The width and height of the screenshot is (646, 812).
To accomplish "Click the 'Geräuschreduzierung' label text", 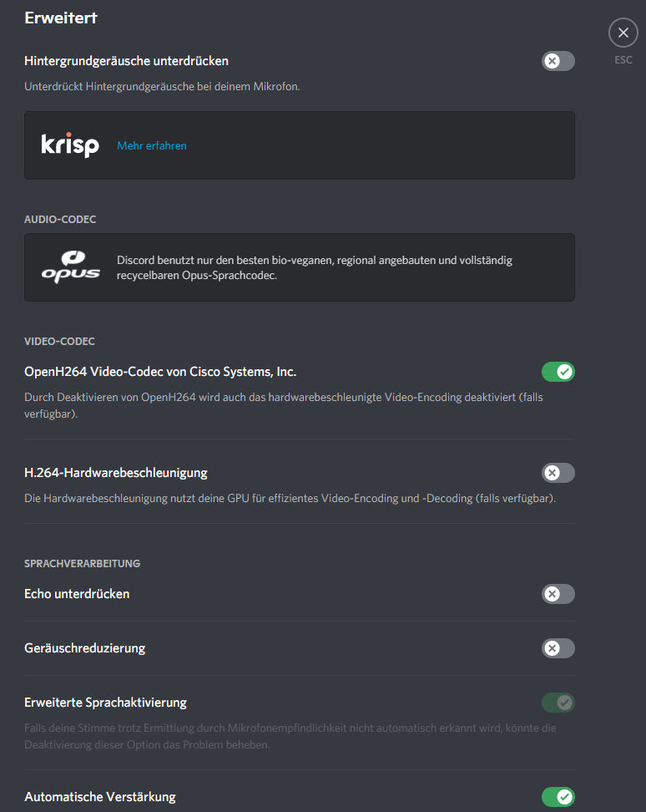I will pyautogui.click(x=84, y=648).
